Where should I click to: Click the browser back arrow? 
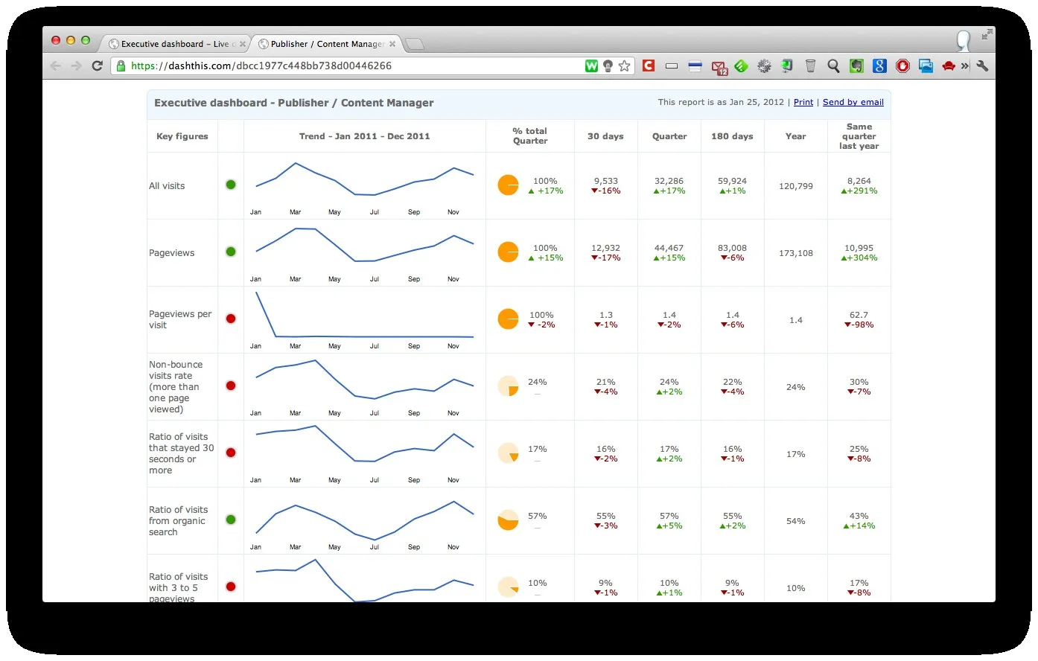[x=56, y=66]
